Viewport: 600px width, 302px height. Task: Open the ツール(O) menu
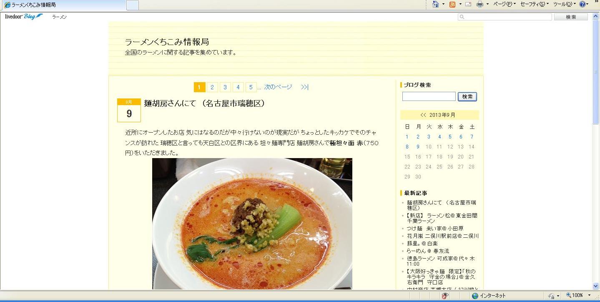pyautogui.click(x=565, y=4)
